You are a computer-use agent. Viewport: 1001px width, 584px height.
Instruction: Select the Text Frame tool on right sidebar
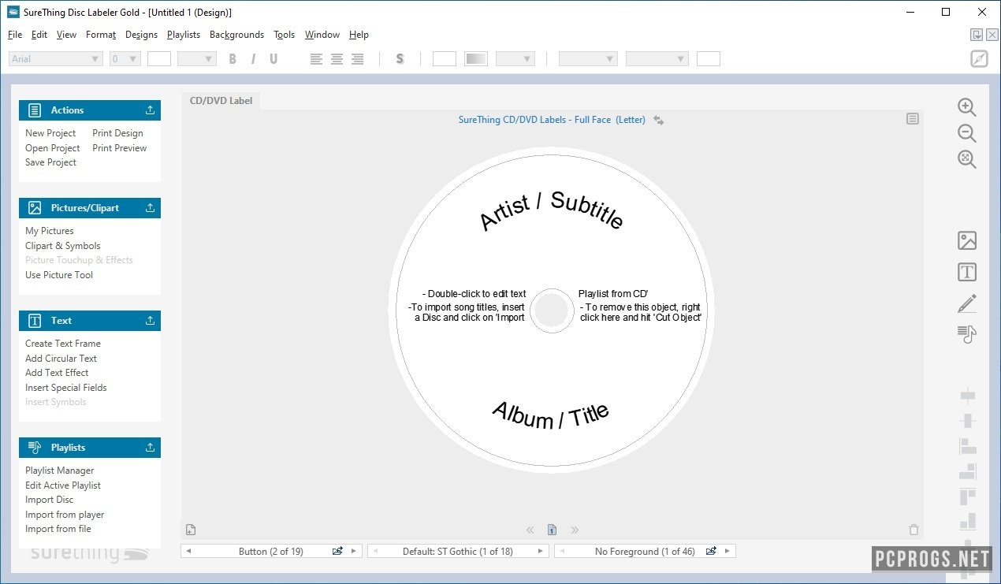click(967, 272)
